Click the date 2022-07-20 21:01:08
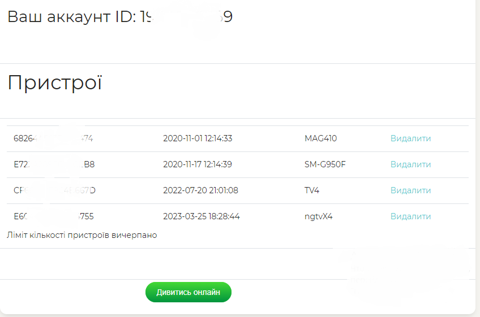This screenshot has height=317, width=480. click(x=200, y=190)
